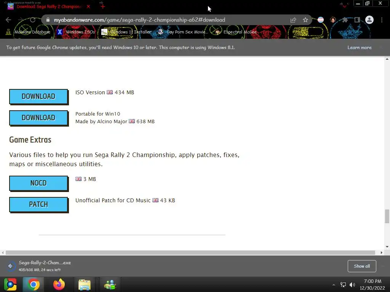Open the Chrome profile avatar
The image size is (390, 292).
(369, 20)
